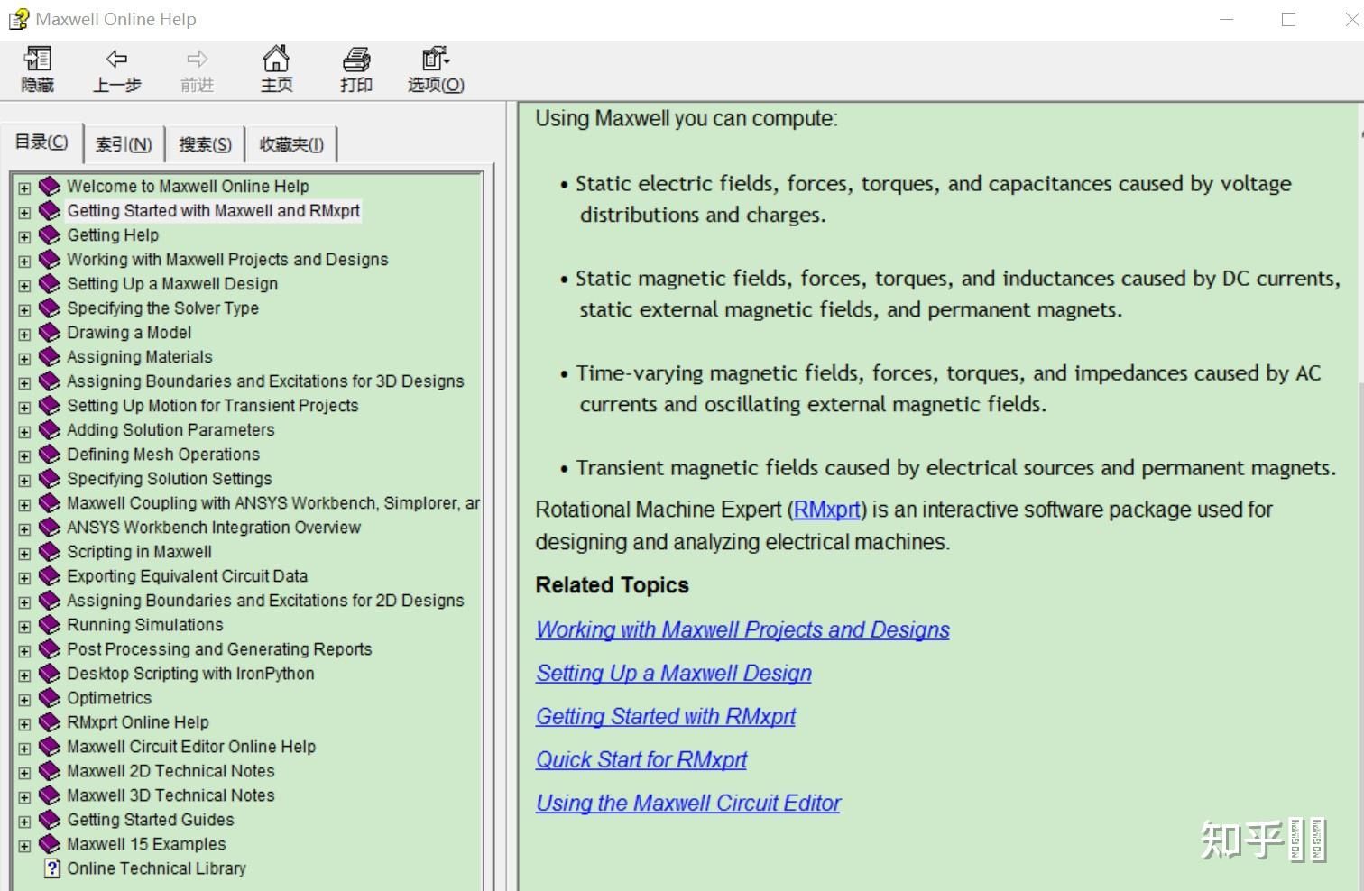Click book icon beside Exporting Equivalent Circuit Data
The width and height of the screenshot is (1364, 891).
coord(50,576)
